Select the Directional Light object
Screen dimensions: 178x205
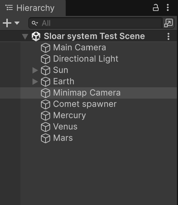(85, 59)
